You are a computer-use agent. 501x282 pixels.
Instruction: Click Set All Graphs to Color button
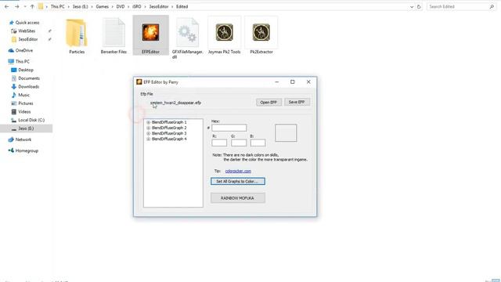(x=238, y=181)
